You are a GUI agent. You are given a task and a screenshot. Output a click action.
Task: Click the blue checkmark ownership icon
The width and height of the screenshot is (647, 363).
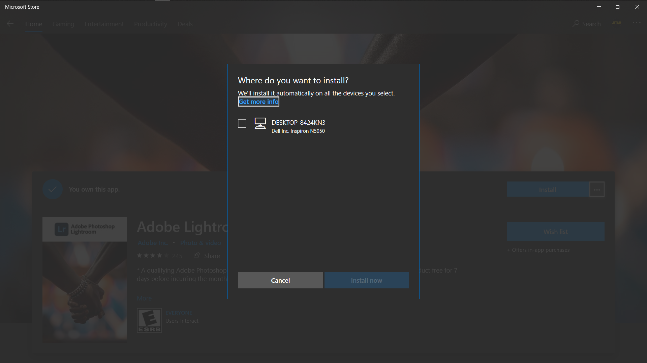point(53,189)
